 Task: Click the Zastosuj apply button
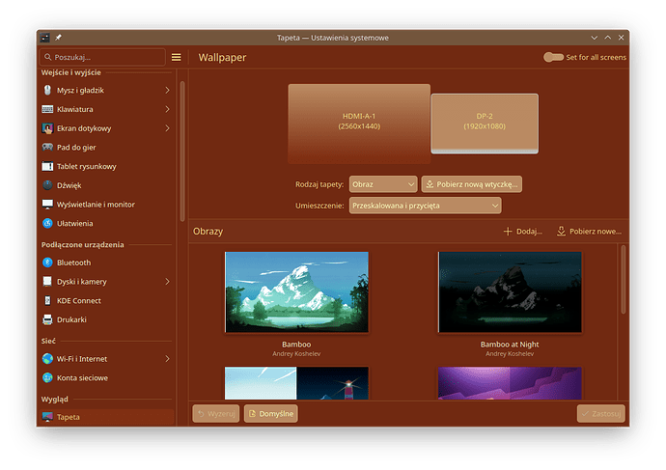[x=600, y=413]
